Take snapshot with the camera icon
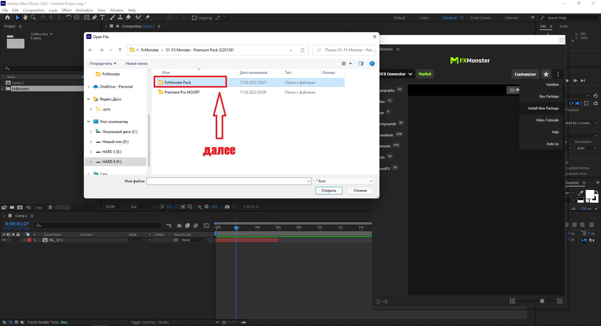Screen dimensions: 601x326 (227, 206)
